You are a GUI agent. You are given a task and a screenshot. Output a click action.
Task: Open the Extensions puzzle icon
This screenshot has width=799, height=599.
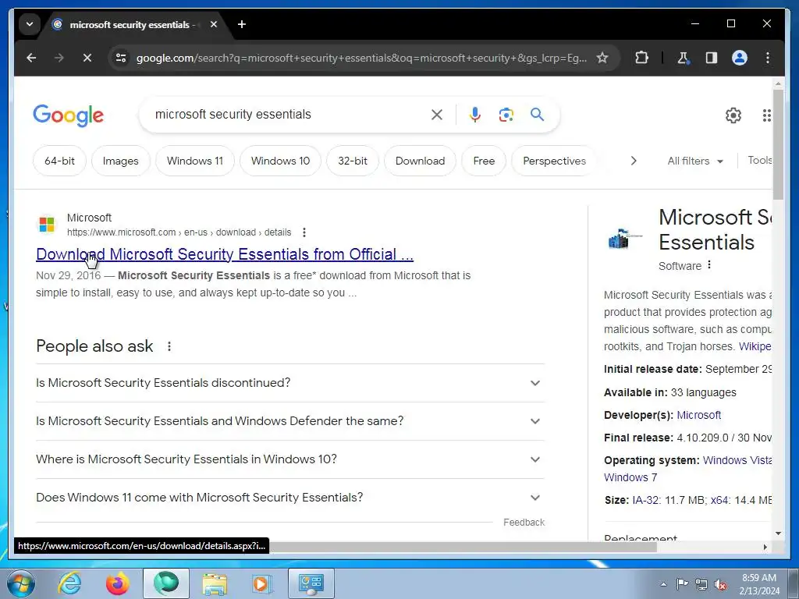pyautogui.click(x=641, y=58)
